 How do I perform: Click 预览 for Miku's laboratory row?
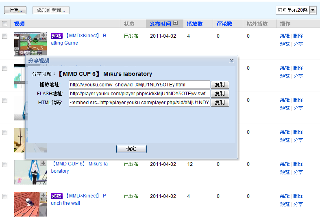click(285, 172)
